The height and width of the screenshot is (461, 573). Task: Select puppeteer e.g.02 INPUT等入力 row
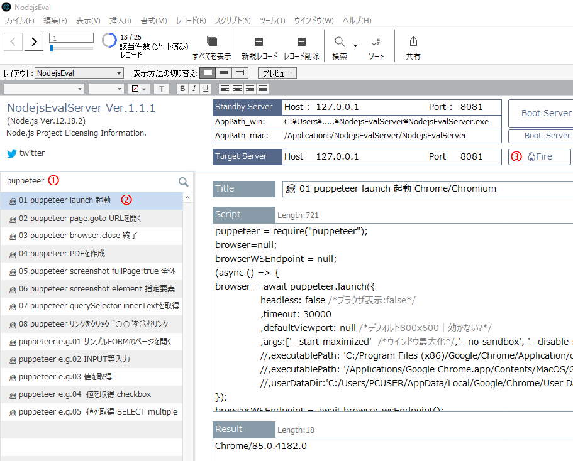tap(91, 359)
